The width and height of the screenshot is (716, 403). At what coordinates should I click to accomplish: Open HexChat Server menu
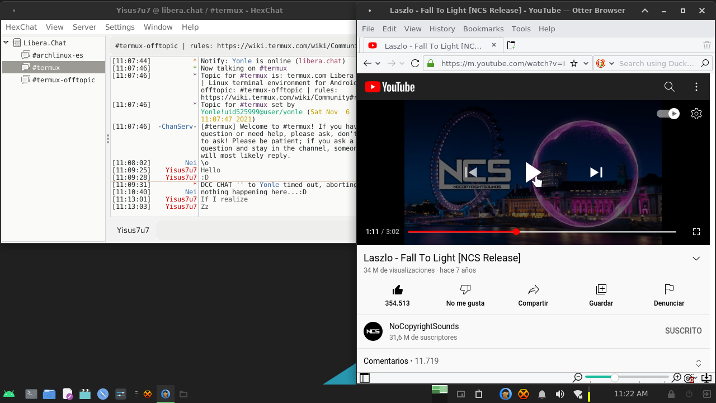point(84,27)
